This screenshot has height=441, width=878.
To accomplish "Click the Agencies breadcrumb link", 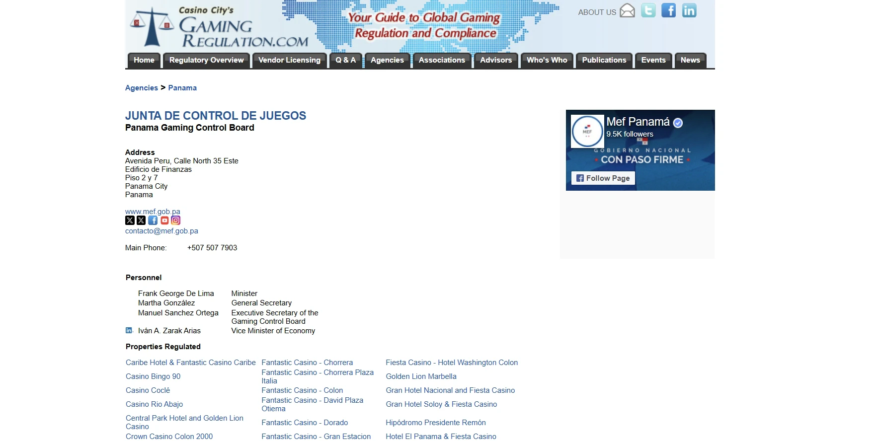I will point(142,88).
